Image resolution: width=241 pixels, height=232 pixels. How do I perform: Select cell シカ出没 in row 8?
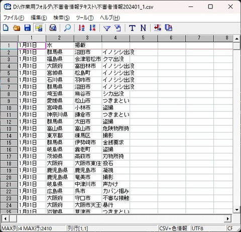[115, 94]
